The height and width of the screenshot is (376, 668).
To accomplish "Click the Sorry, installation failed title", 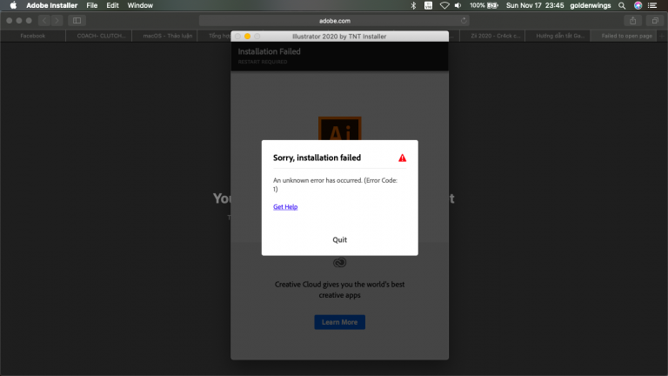I will 317,158.
